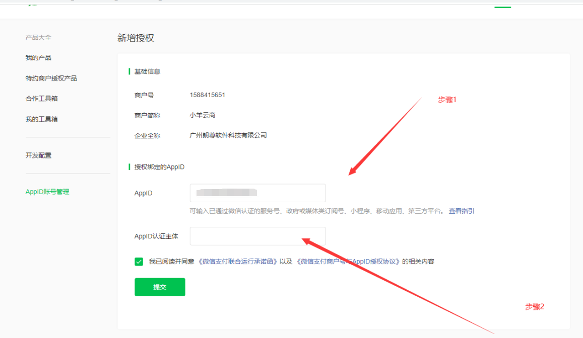This screenshot has height=338, width=583.
Task: Click the company name 广州朗尊软件科技有限公司
Action: (x=228, y=135)
